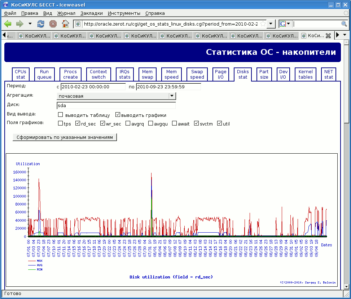Open the navigation history dropdown arrow
The image size is (351, 299).
point(30,24)
